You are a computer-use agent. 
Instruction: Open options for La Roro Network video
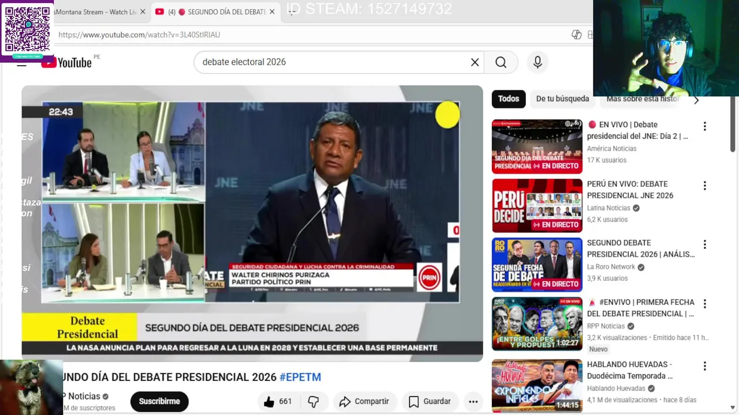click(x=704, y=244)
